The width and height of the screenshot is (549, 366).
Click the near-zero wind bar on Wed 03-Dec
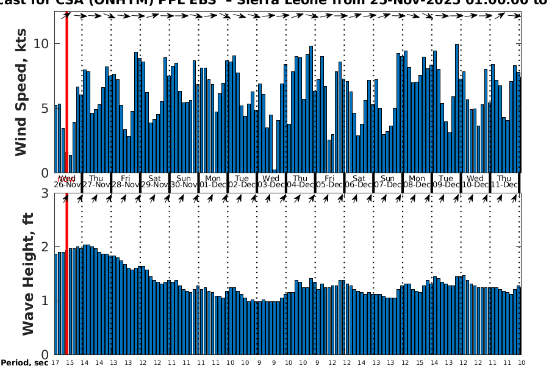click(x=274, y=171)
